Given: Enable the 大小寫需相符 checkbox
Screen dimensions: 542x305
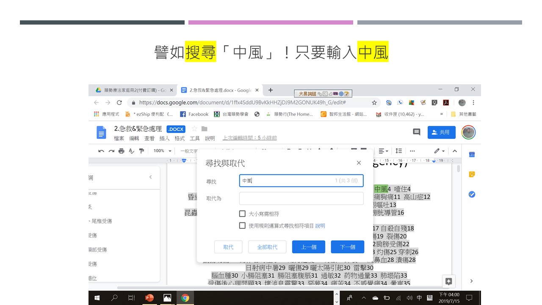Looking at the screenshot, I should pos(242,214).
